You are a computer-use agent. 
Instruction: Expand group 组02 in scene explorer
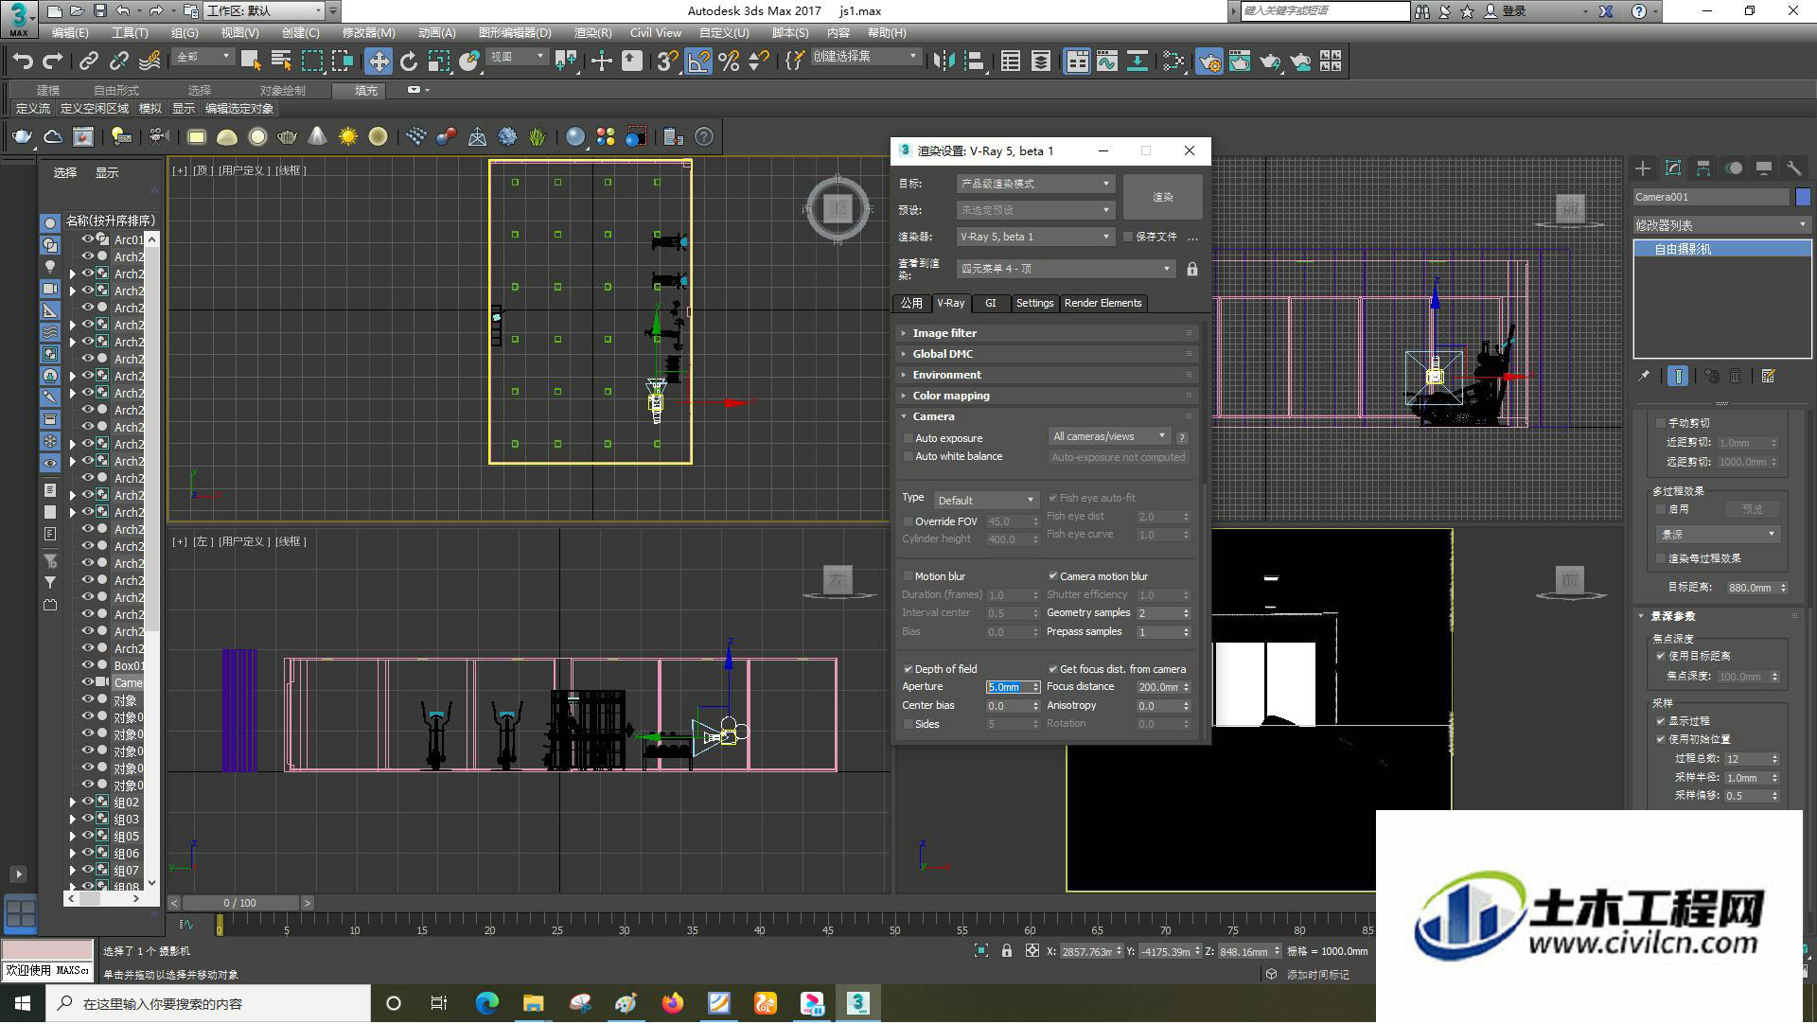point(72,803)
